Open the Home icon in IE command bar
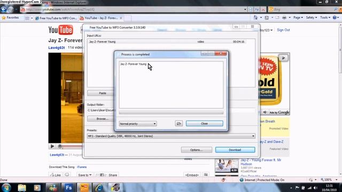 [255, 18]
